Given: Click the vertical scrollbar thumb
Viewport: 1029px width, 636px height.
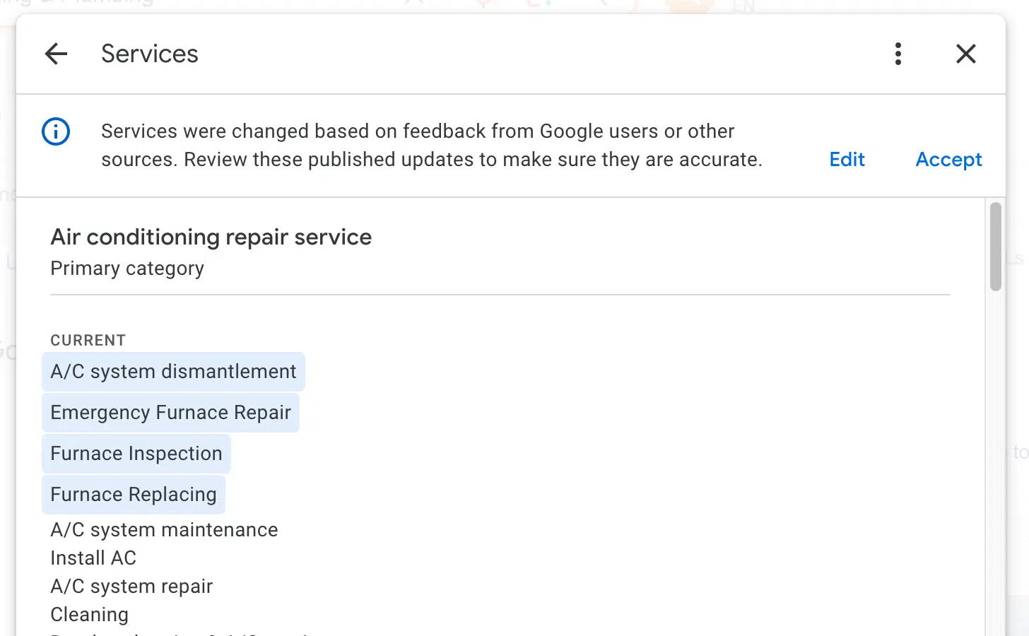Looking at the screenshot, I should tap(996, 247).
